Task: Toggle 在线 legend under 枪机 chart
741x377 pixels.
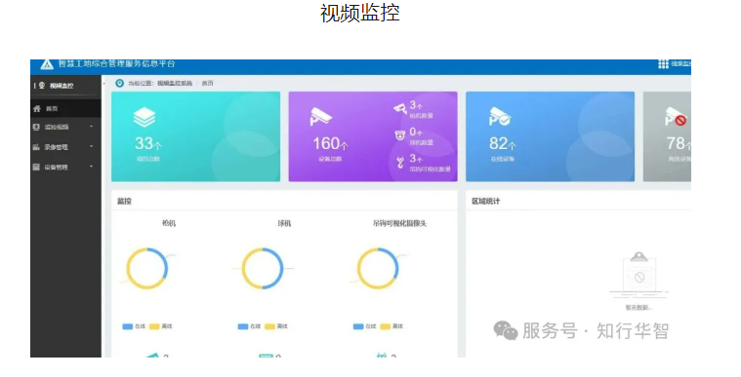Action: click(134, 326)
